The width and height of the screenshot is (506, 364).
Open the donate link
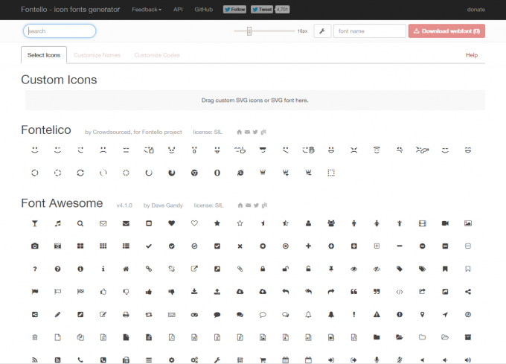(476, 10)
